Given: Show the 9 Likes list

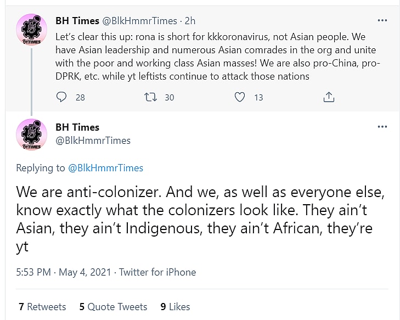Looking at the screenshot, I should [x=175, y=306].
